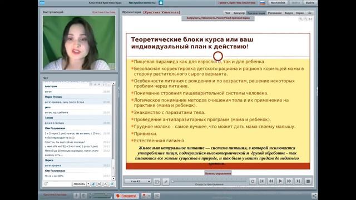Toggle the microphone icon in bottom bar

[x=76, y=196]
